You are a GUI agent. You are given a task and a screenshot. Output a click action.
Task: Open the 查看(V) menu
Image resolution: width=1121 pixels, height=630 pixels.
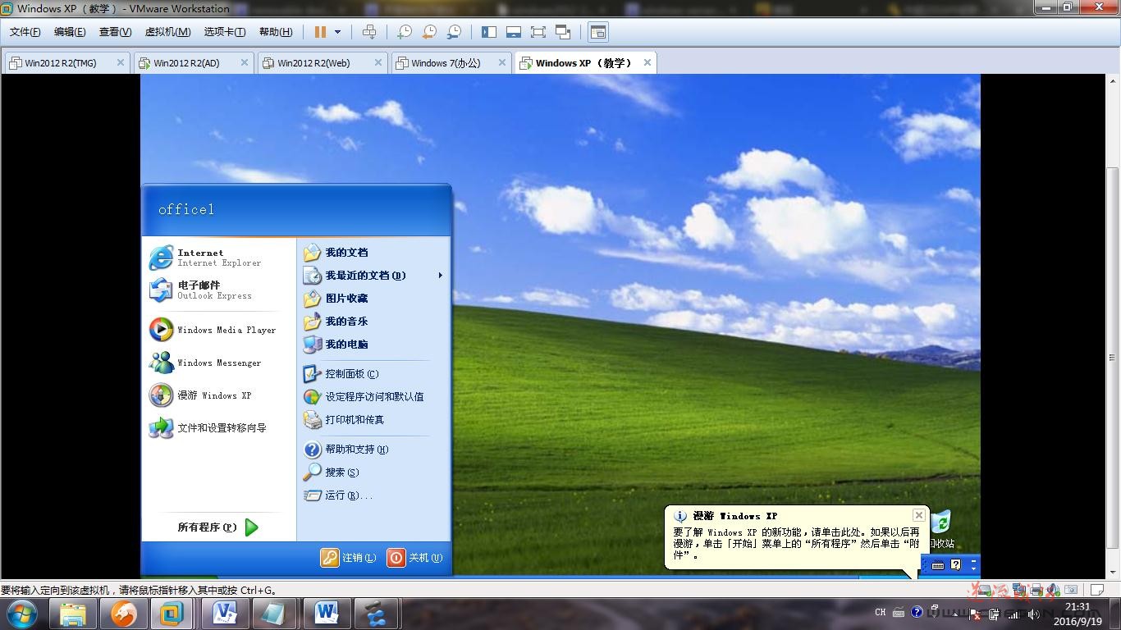pyautogui.click(x=115, y=32)
